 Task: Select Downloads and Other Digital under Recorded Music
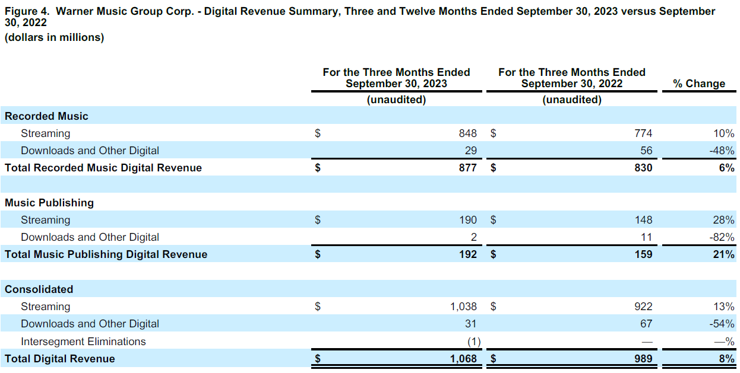[x=90, y=150]
